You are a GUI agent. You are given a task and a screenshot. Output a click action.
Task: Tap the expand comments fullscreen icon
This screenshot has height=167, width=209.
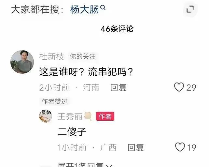[190, 9]
